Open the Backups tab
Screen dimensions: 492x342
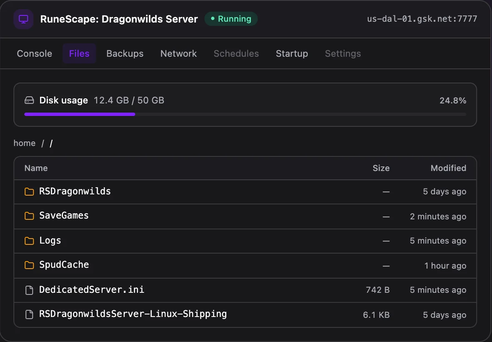click(125, 54)
